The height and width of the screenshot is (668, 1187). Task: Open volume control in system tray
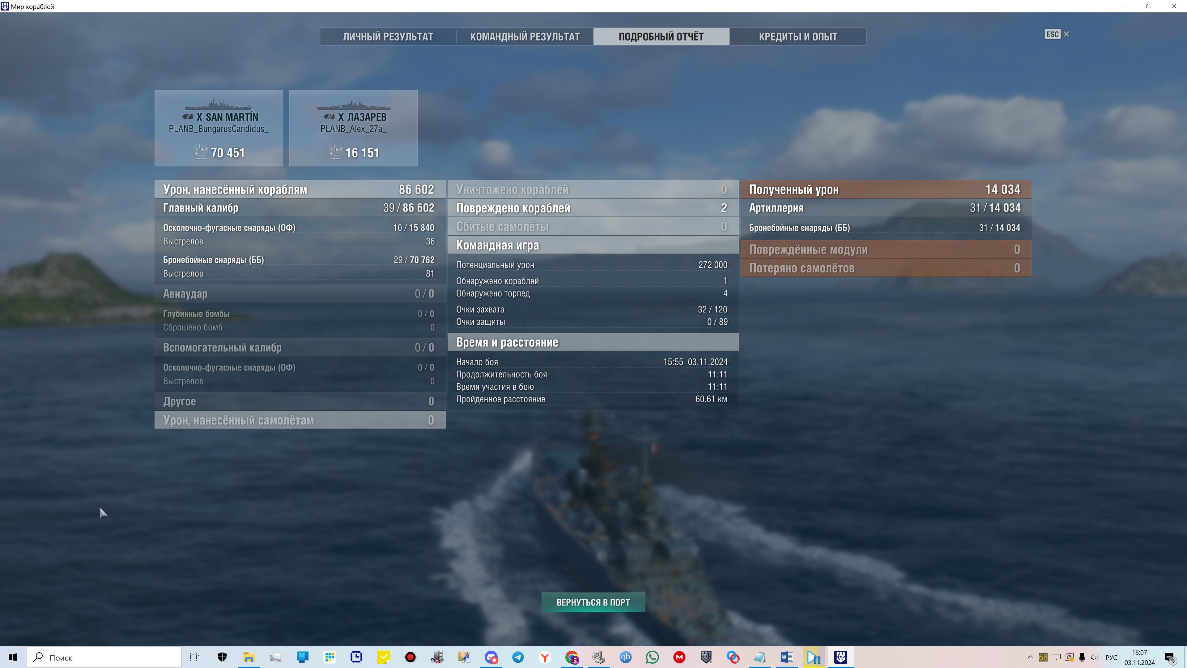(1095, 657)
